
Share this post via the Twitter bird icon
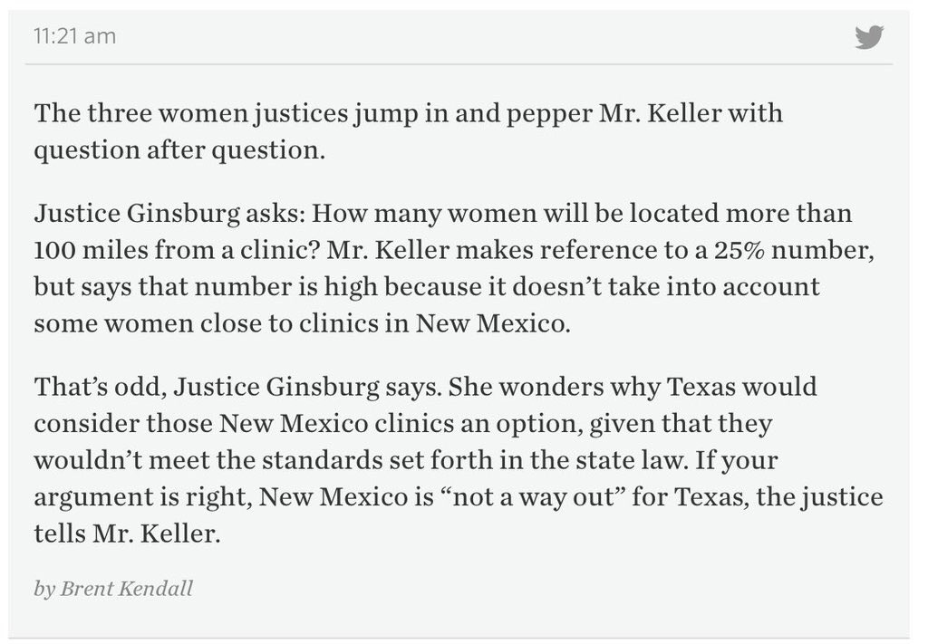click(x=869, y=36)
